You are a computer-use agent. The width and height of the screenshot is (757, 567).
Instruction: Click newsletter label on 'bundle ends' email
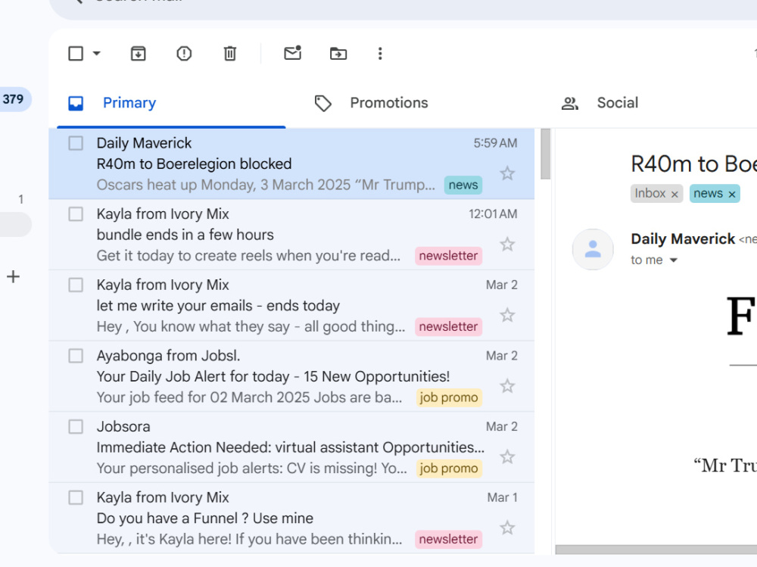click(x=448, y=256)
